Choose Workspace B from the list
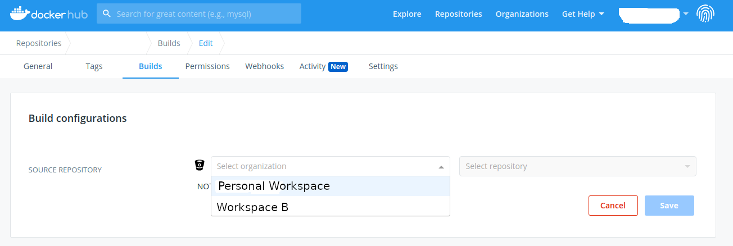This screenshot has height=246, width=733. (x=331, y=207)
